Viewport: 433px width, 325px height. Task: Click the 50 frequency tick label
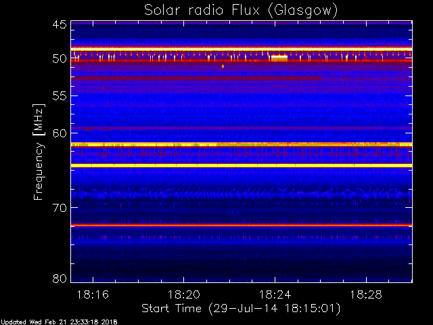60,59
